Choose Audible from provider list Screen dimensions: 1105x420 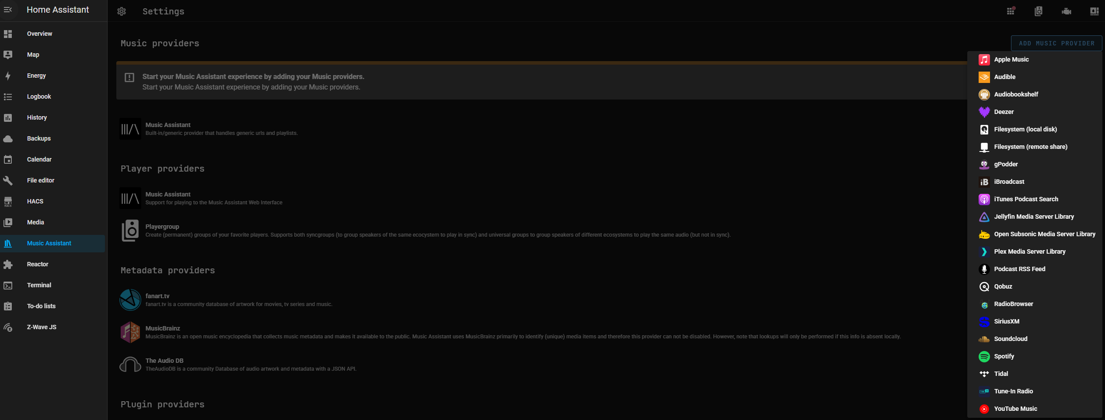tap(1035, 77)
